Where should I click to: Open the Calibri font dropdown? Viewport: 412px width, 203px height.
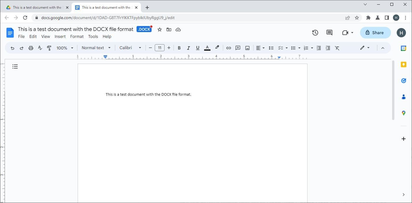point(130,48)
